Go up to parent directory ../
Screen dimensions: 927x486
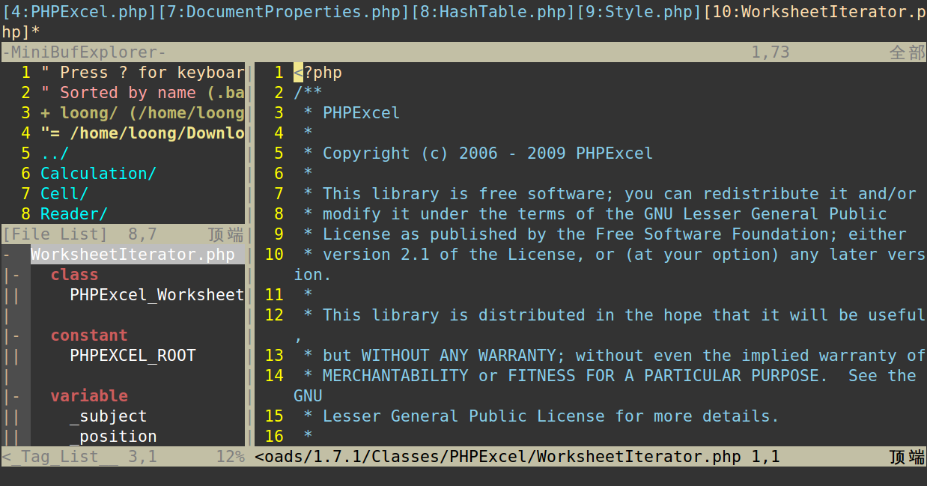(x=55, y=154)
